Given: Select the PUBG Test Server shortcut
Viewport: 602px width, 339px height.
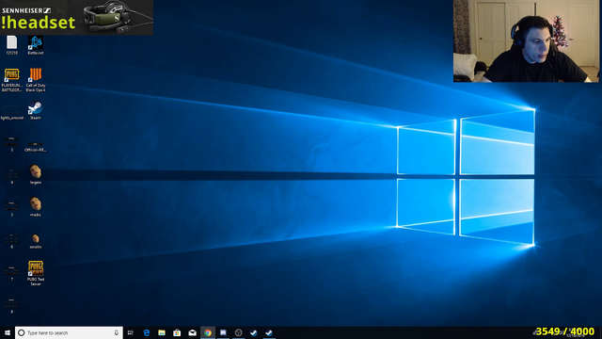Looking at the screenshot, I should [36, 273].
